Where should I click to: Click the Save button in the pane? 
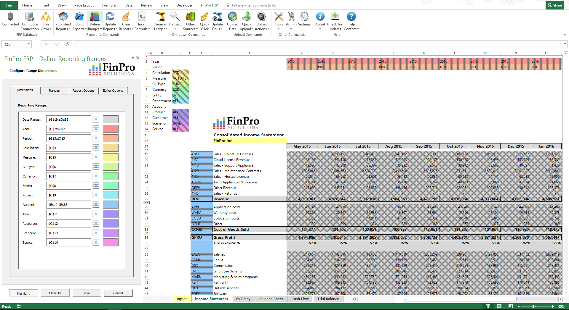coord(87,293)
